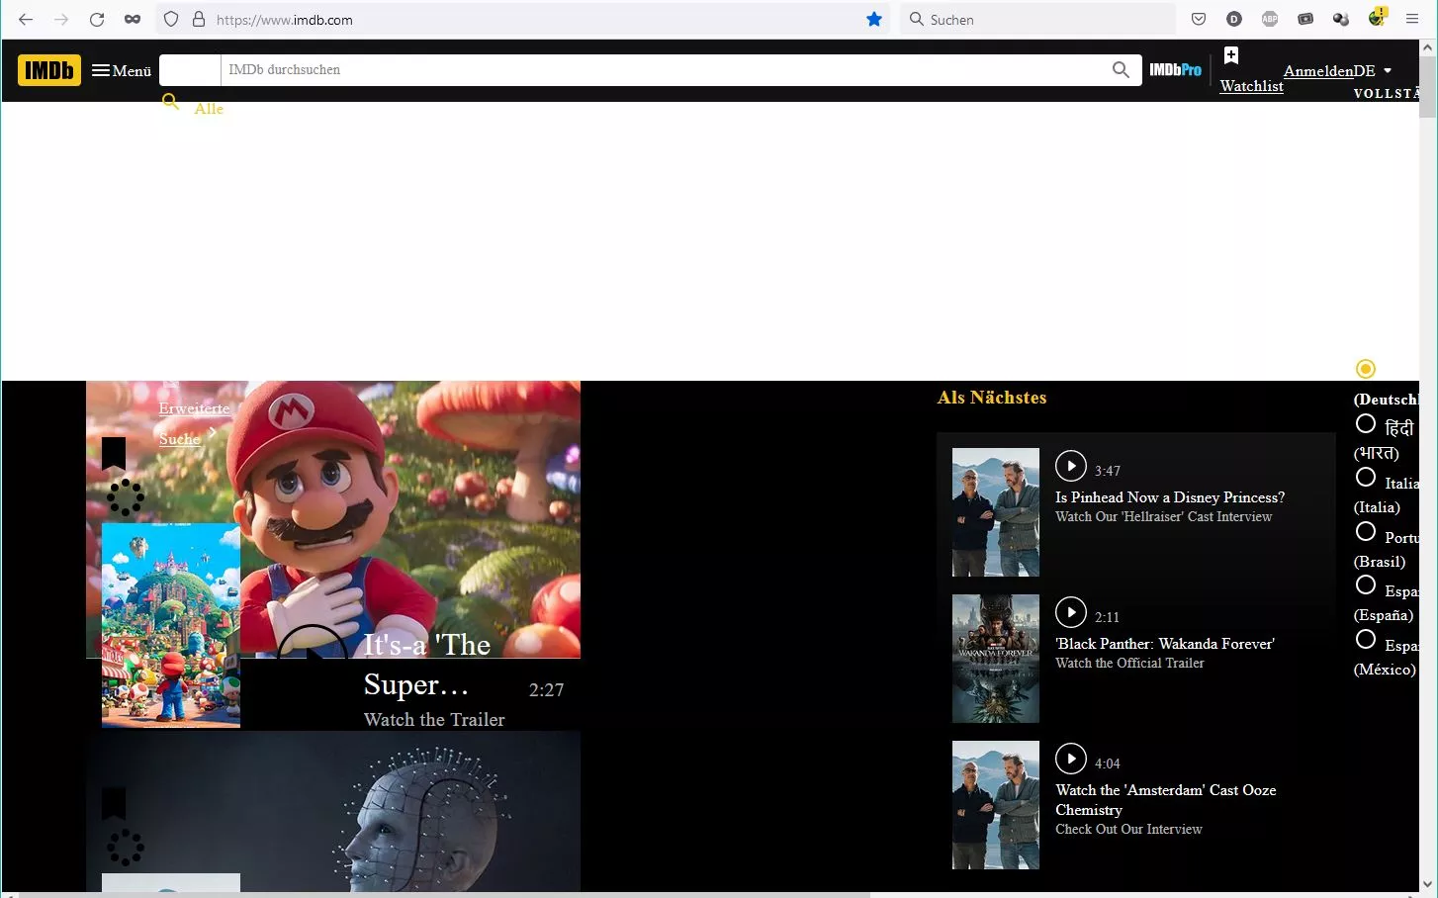Open the Menü hamburger menu

[122, 70]
